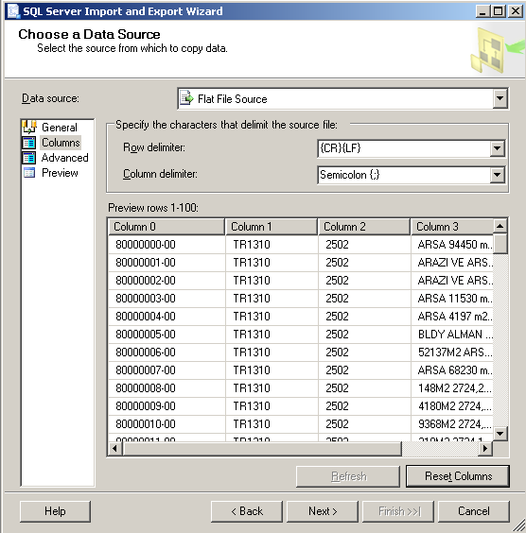Select cell 80000002-00
526x533 pixels.
tap(167, 281)
